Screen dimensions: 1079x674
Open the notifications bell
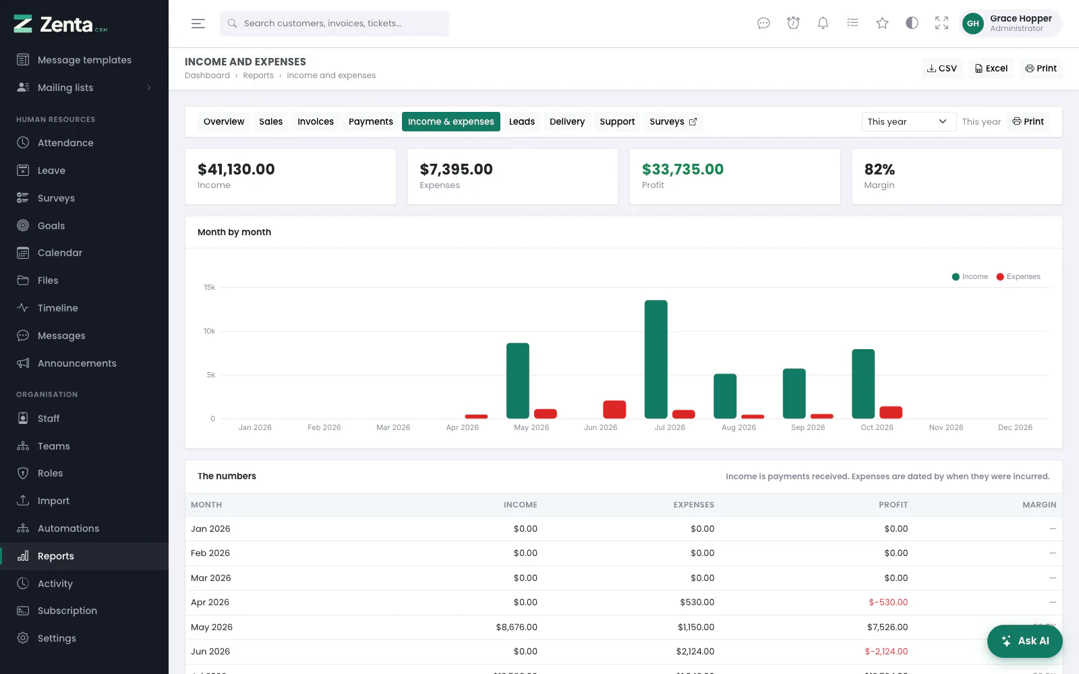[823, 24]
